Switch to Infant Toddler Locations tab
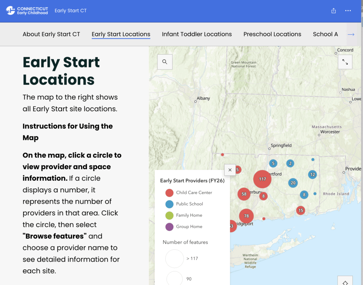The image size is (363, 285). click(197, 34)
